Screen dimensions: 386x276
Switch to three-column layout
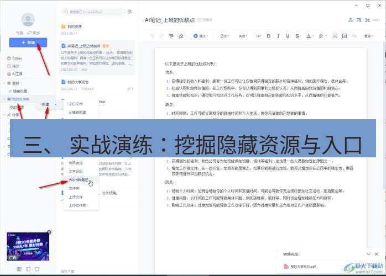[19, 269]
